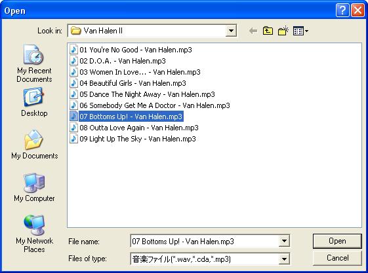Screen dimensions: 368x273
Task: Click the Cancel button
Action: click(x=337, y=258)
